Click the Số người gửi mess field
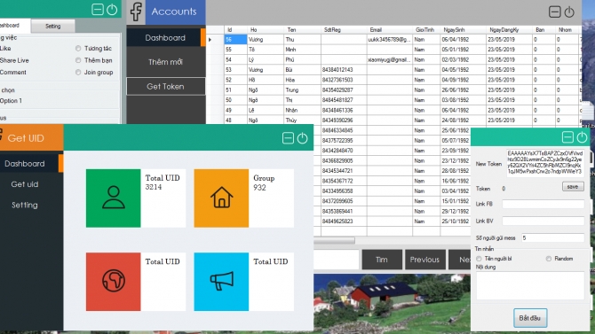The image size is (595, 334). tap(553, 238)
